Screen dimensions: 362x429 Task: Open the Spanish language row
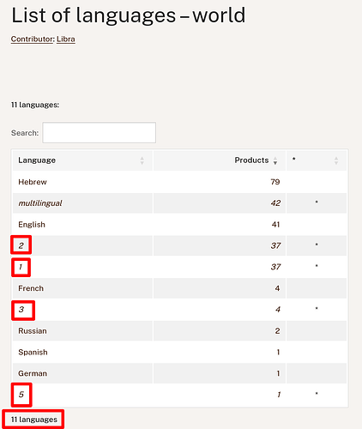pos(33,353)
